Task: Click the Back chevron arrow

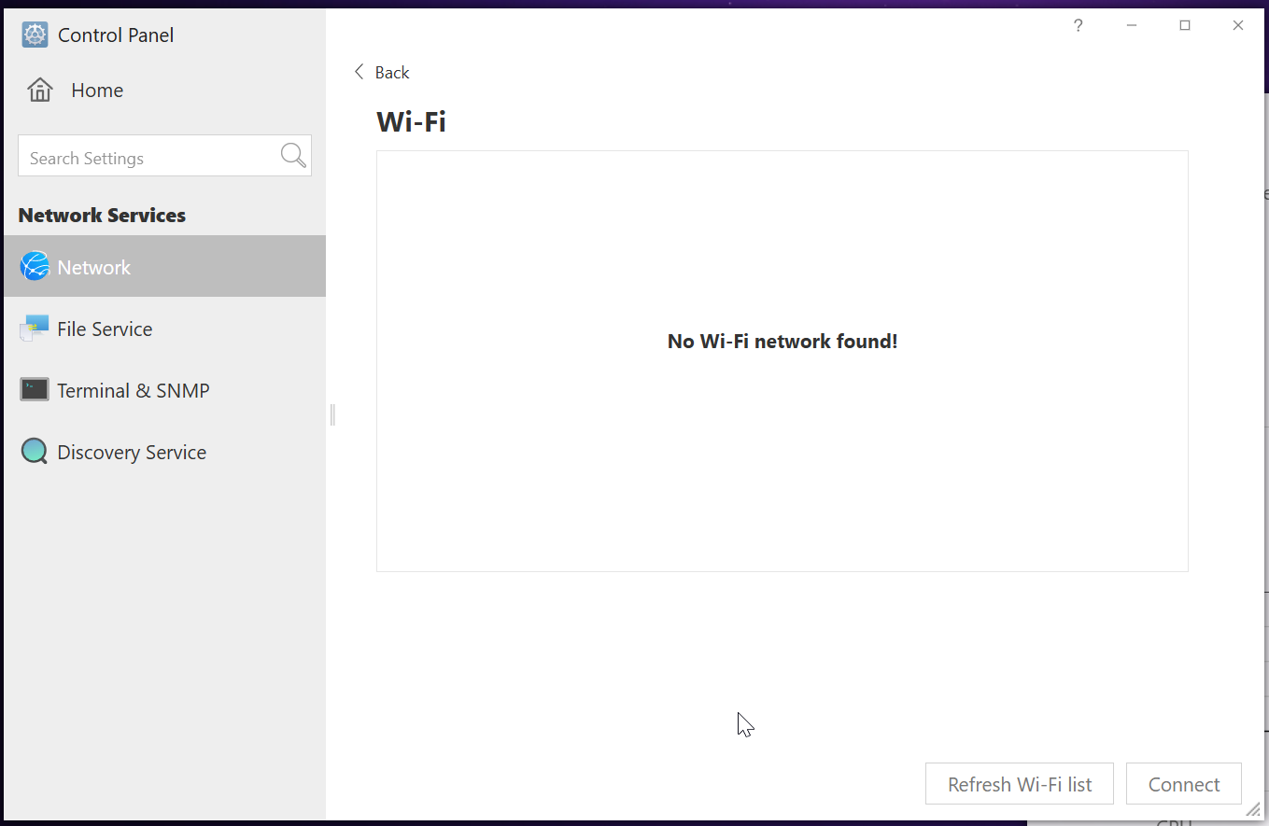Action: [x=359, y=72]
